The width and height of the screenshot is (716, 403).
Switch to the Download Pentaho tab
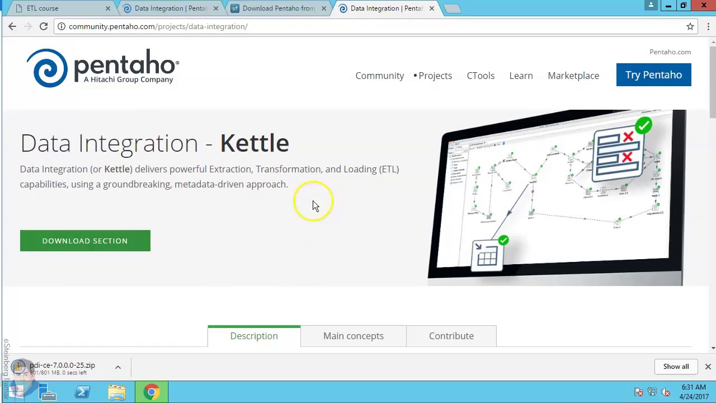279,8
